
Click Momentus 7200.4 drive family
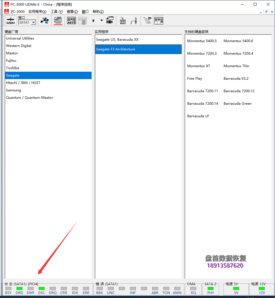(238, 54)
